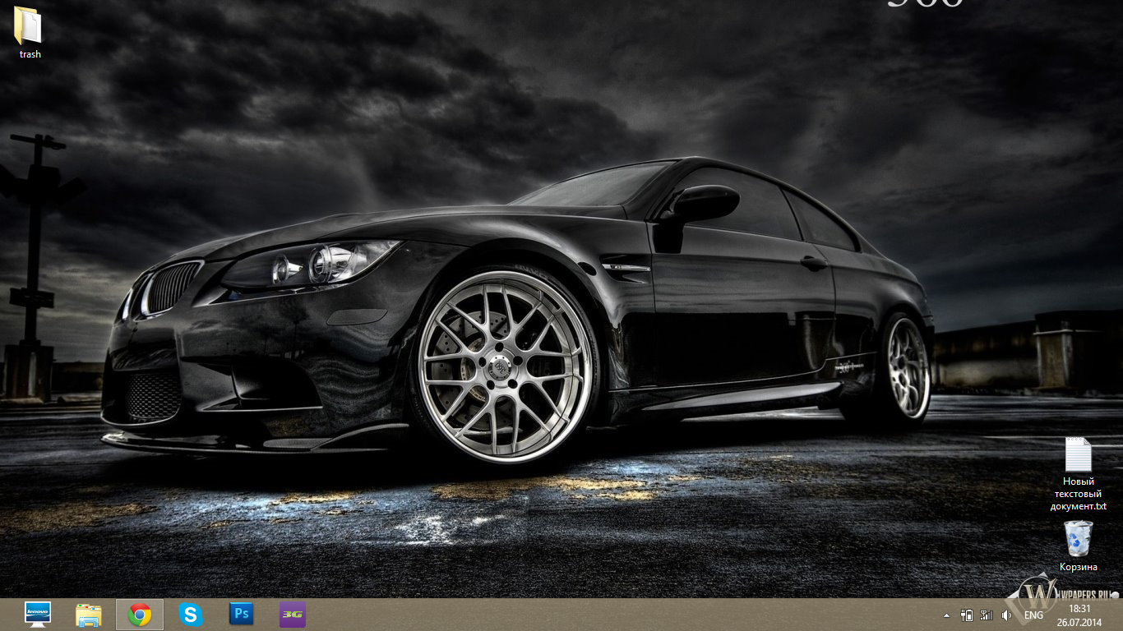Open the network signal tray icon

click(x=987, y=615)
